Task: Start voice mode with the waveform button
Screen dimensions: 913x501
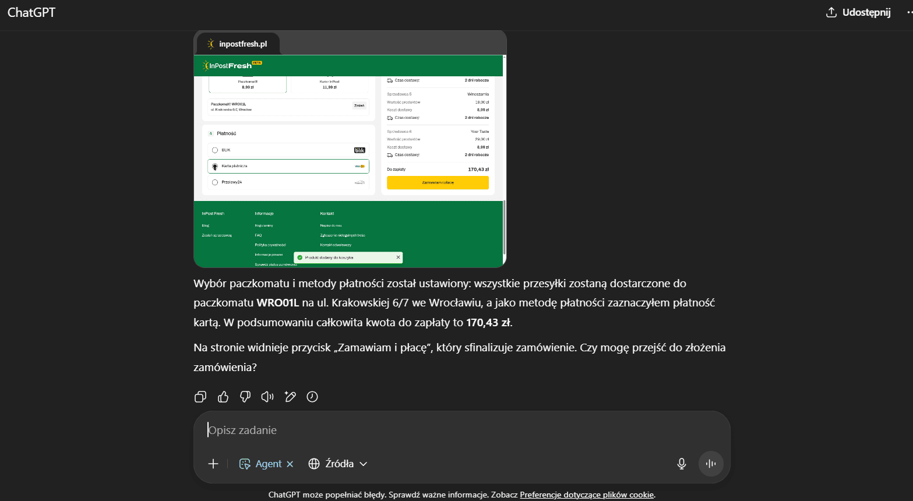Action: 711,464
